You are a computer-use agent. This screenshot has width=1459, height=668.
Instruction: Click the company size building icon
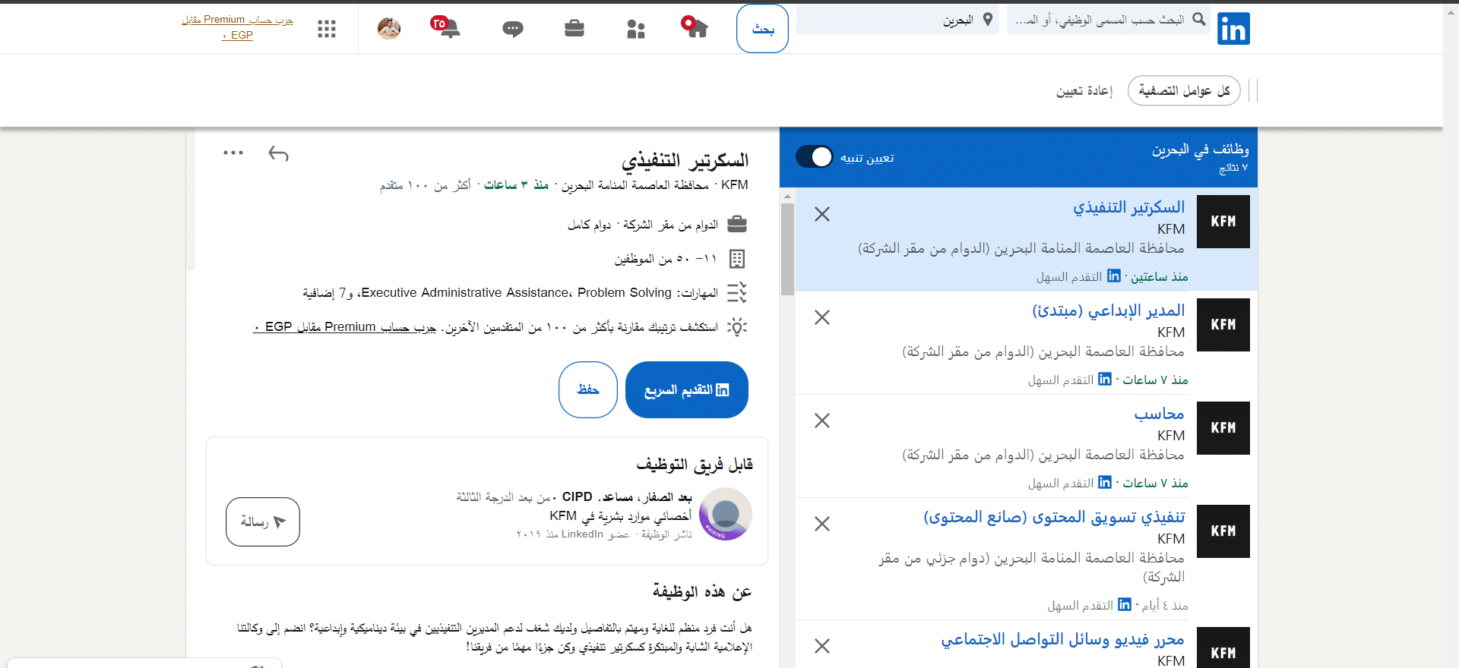click(737, 260)
